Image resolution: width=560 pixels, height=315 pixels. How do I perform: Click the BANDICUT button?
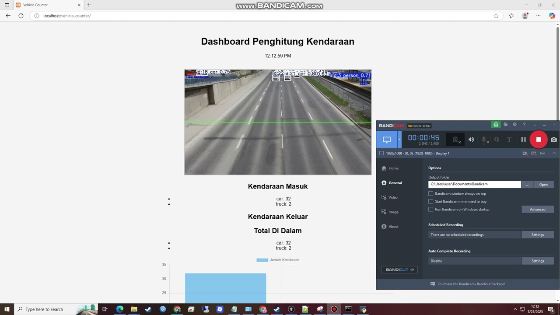[399, 269]
